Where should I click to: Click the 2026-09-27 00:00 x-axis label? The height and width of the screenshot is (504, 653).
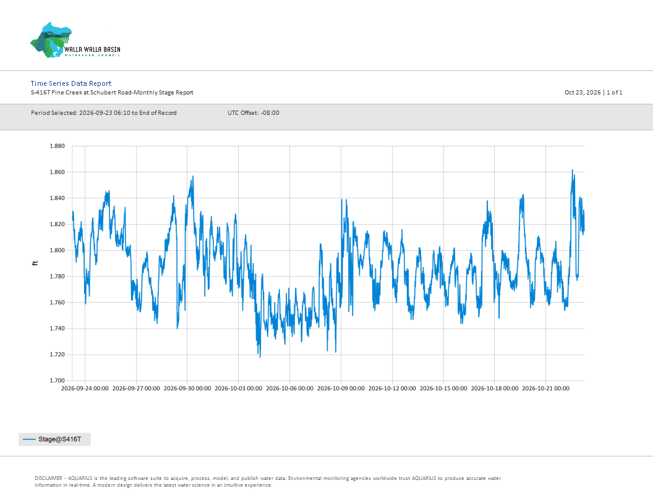[x=136, y=388]
